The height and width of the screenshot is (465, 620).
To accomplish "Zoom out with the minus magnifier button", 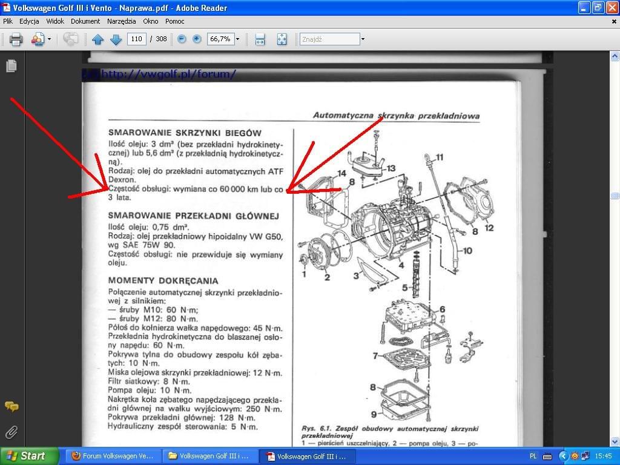I will 182,39.
